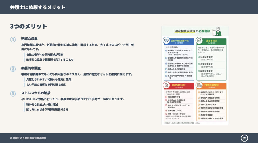Click the copyright text in the footer

click(x=28, y=138)
